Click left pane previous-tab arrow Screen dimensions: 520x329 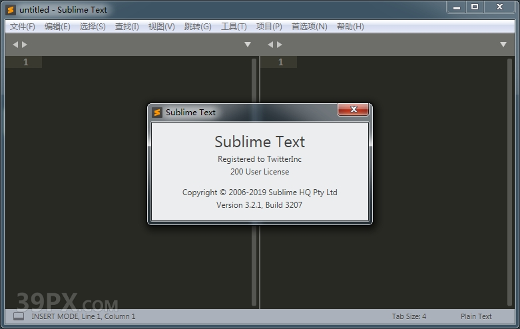coord(15,45)
